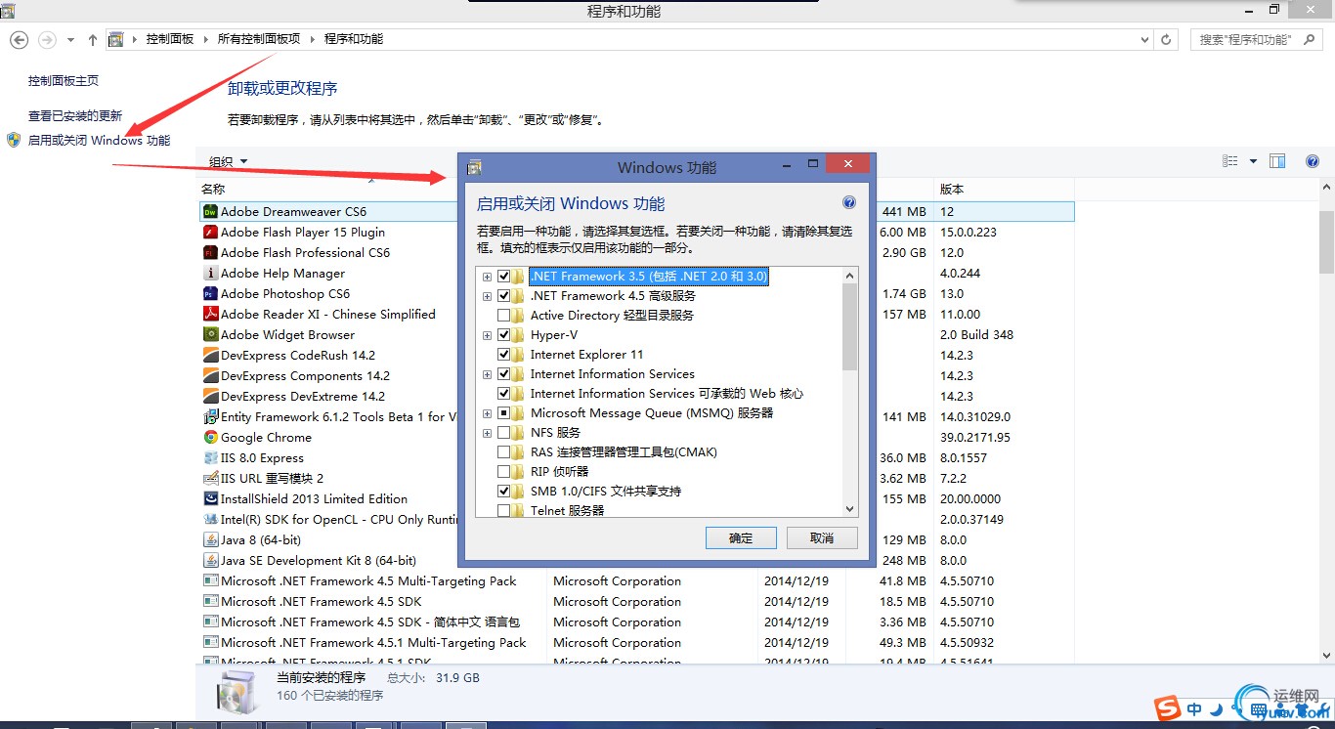Click the search magnifier icon
This screenshot has width=1335, height=729.
(1309, 40)
